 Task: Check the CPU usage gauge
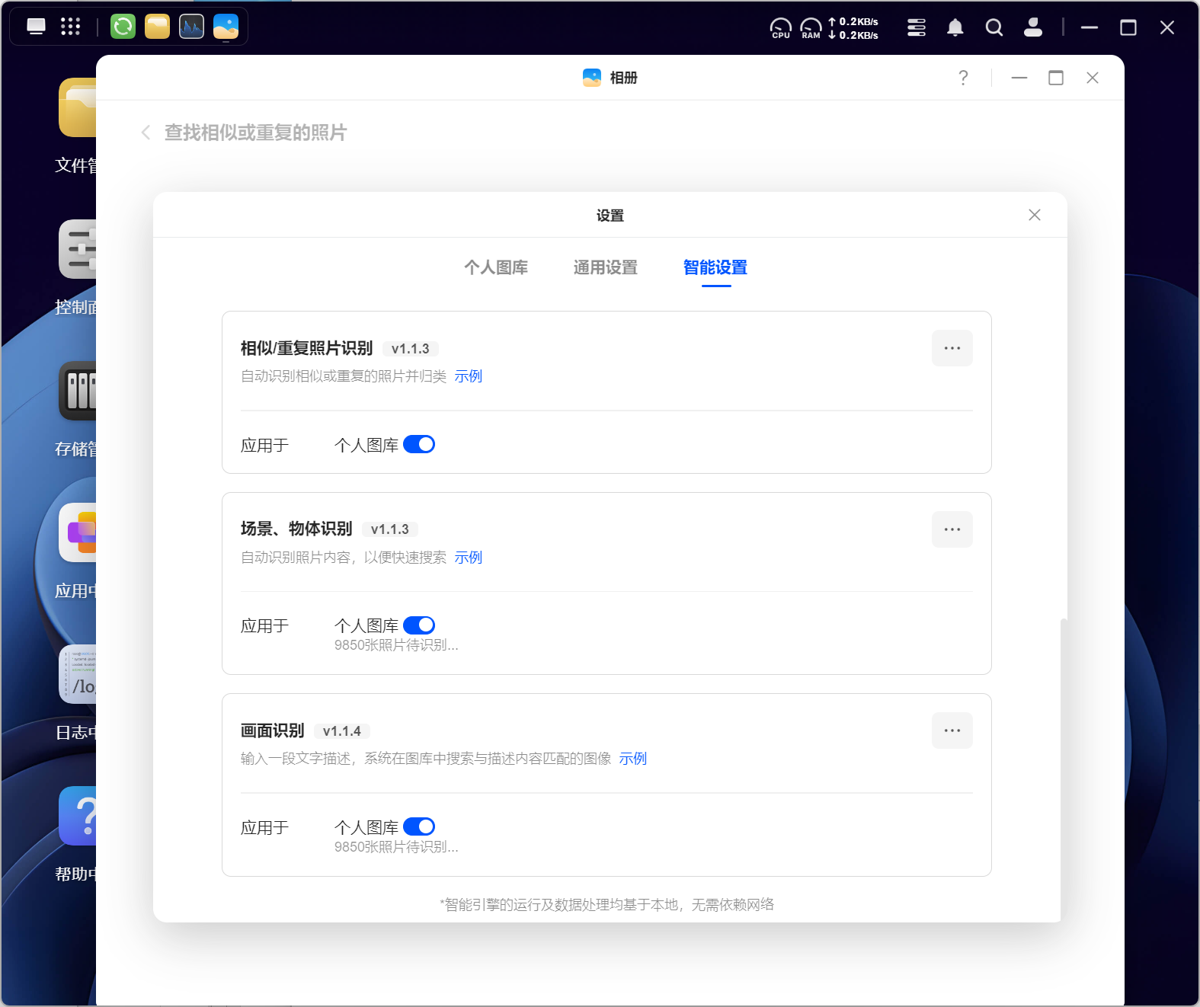pyautogui.click(x=781, y=28)
